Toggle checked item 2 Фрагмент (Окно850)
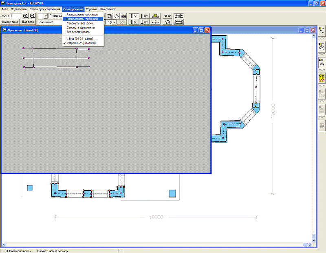Image resolution: width=326 pixels, height=253 pixels. [83, 43]
